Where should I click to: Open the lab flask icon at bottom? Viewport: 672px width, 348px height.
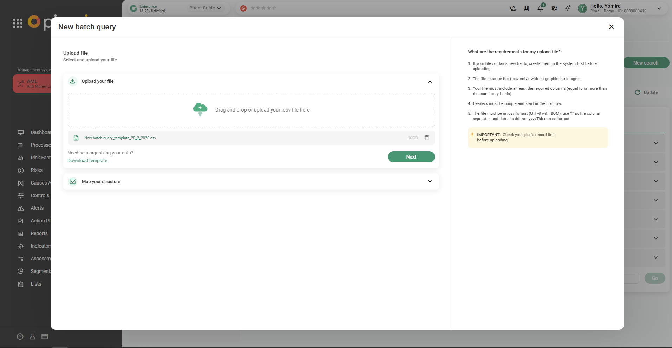coord(32,336)
